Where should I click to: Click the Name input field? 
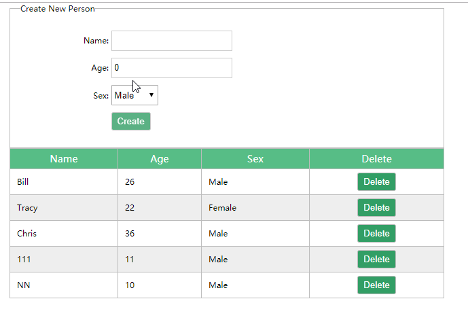tap(172, 41)
